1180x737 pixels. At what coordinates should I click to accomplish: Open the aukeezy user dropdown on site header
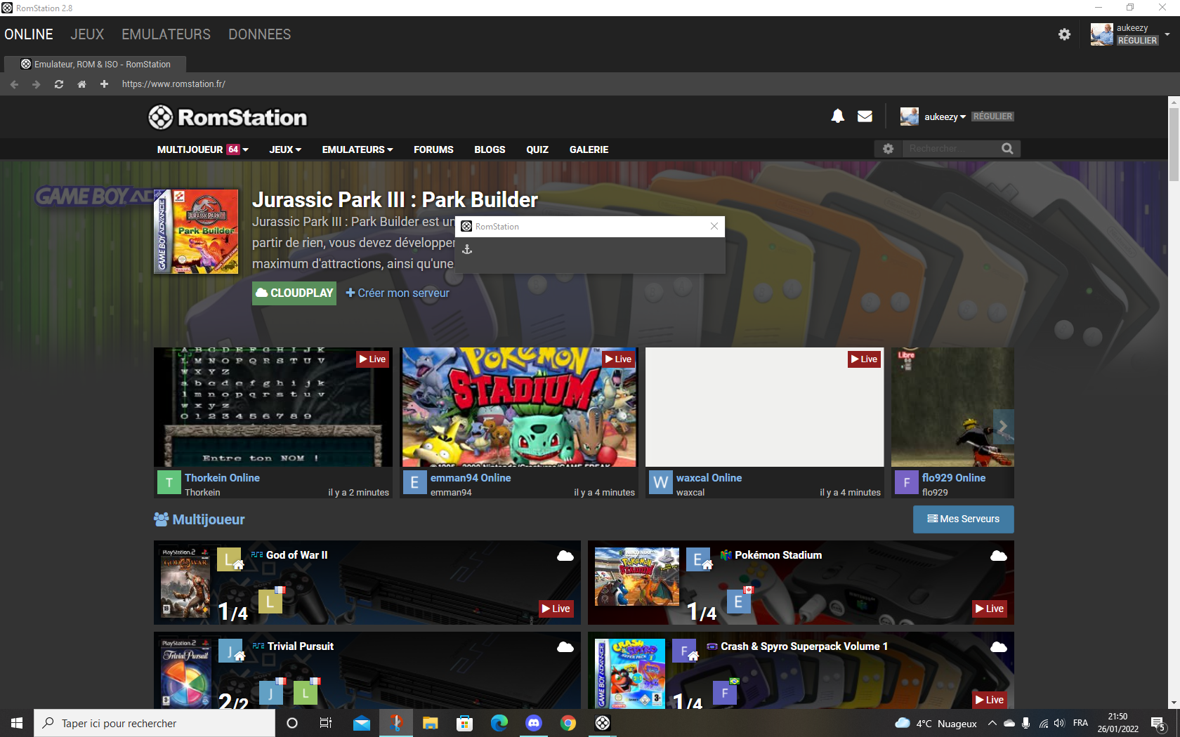tap(945, 117)
